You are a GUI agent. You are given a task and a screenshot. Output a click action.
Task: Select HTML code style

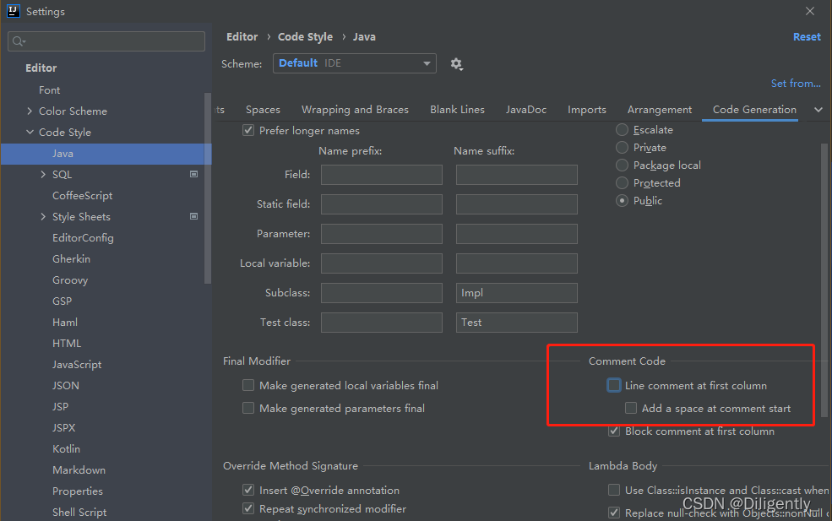click(x=67, y=344)
